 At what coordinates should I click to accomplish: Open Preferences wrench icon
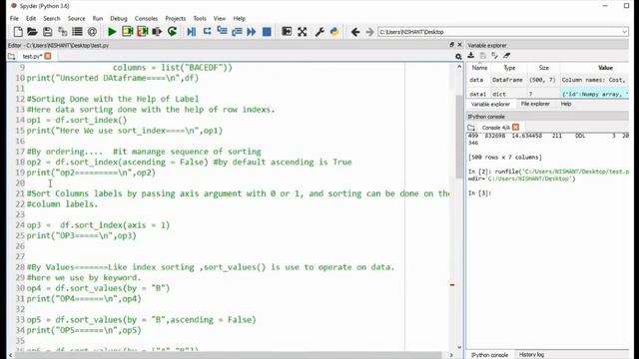pos(319,32)
